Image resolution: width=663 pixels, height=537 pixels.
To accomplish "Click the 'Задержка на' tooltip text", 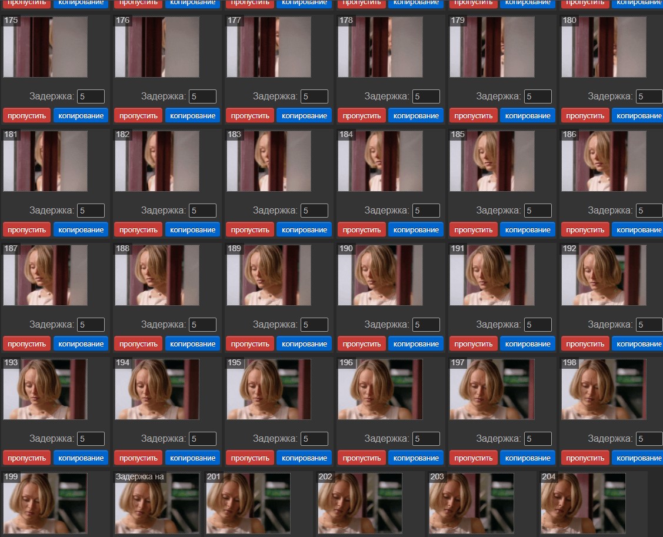I will (139, 476).
